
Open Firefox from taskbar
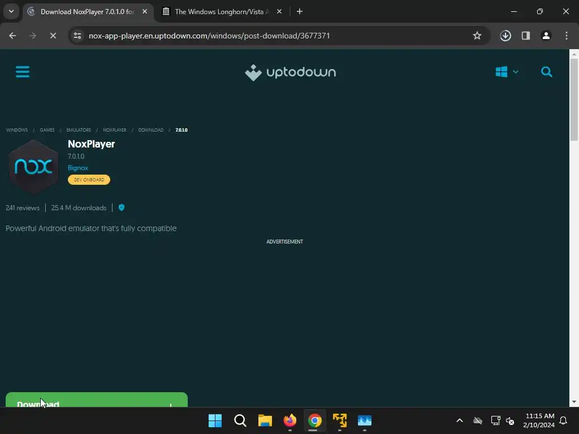tap(290, 420)
